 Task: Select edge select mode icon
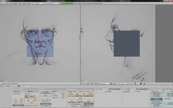coord(137,84)
